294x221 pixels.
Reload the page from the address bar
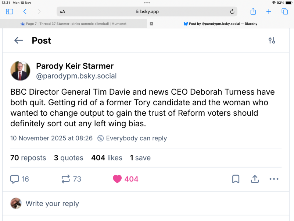tap(232, 11)
